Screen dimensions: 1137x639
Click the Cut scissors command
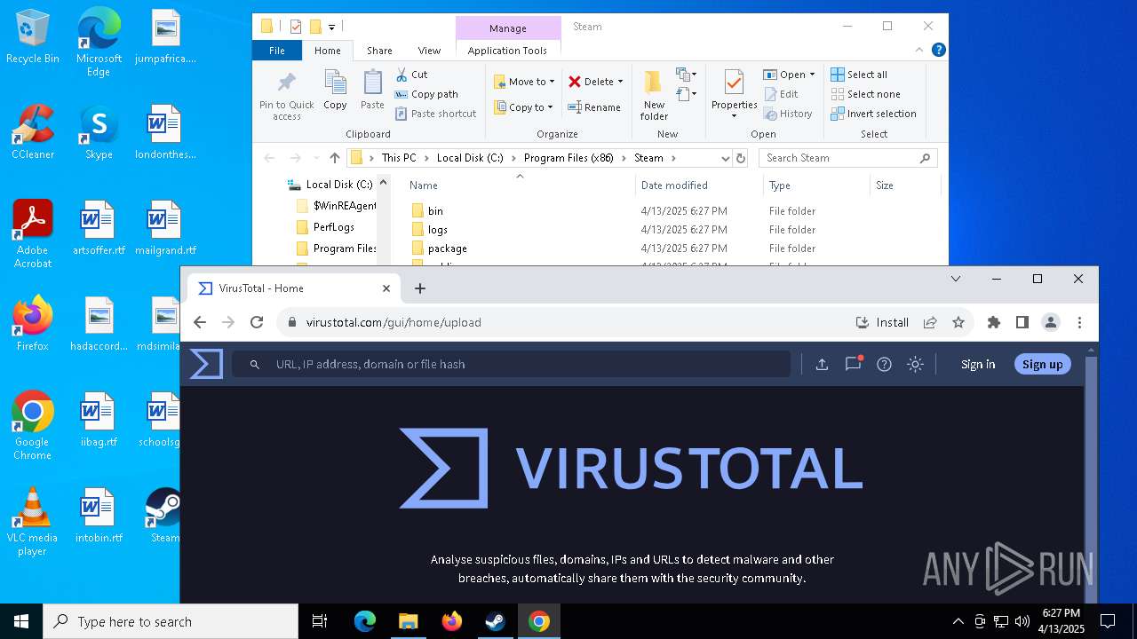click(x=411, y=75)
